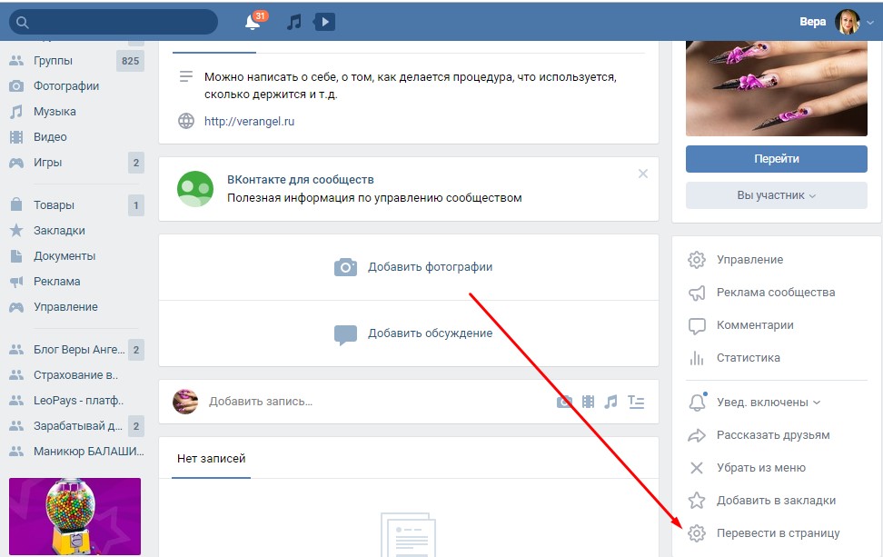
Task: Attach a photo with the post camera icon
Action: [564, 402]
